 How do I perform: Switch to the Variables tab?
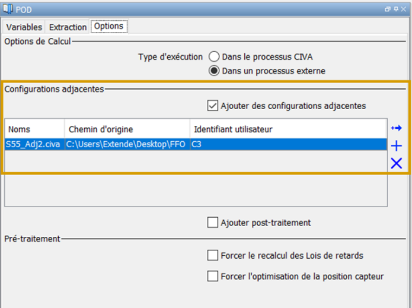coord(24,27)
